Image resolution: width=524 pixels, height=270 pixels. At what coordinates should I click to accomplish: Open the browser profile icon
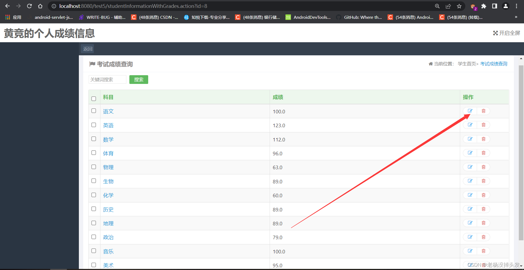coord(506,6)
